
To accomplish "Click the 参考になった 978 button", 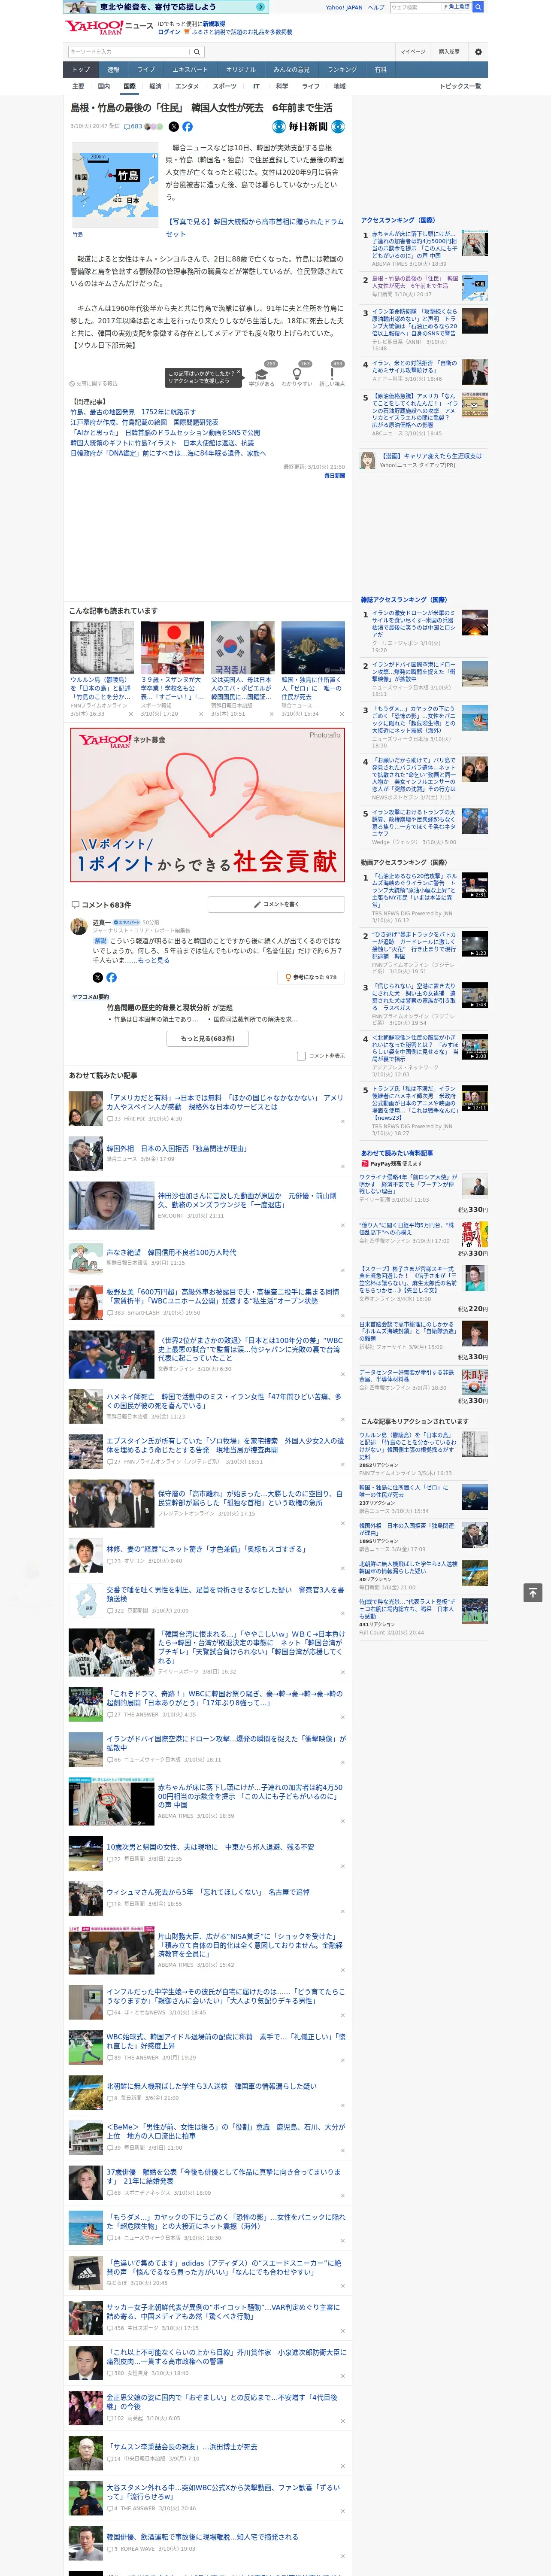I will click(311, 977).
